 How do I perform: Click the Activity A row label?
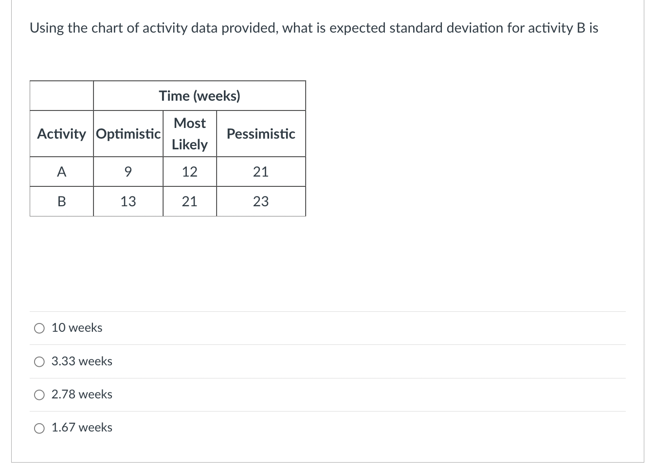(x=61, y=172)
